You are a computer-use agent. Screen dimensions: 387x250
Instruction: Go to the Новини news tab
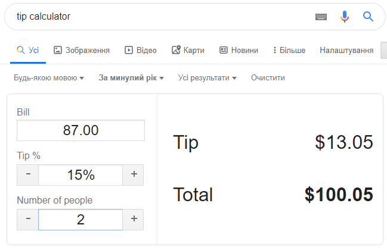point(239,50)
